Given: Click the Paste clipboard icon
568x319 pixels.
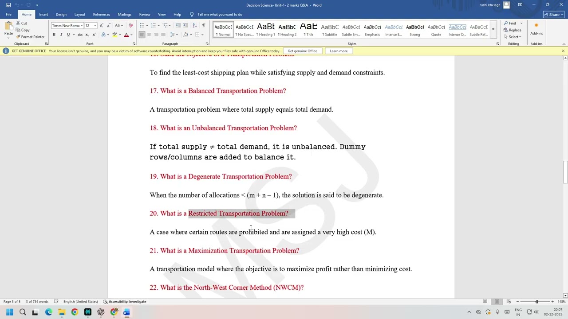Looking at the screenshot, I should pyautogui.click(x=8, y=27).
